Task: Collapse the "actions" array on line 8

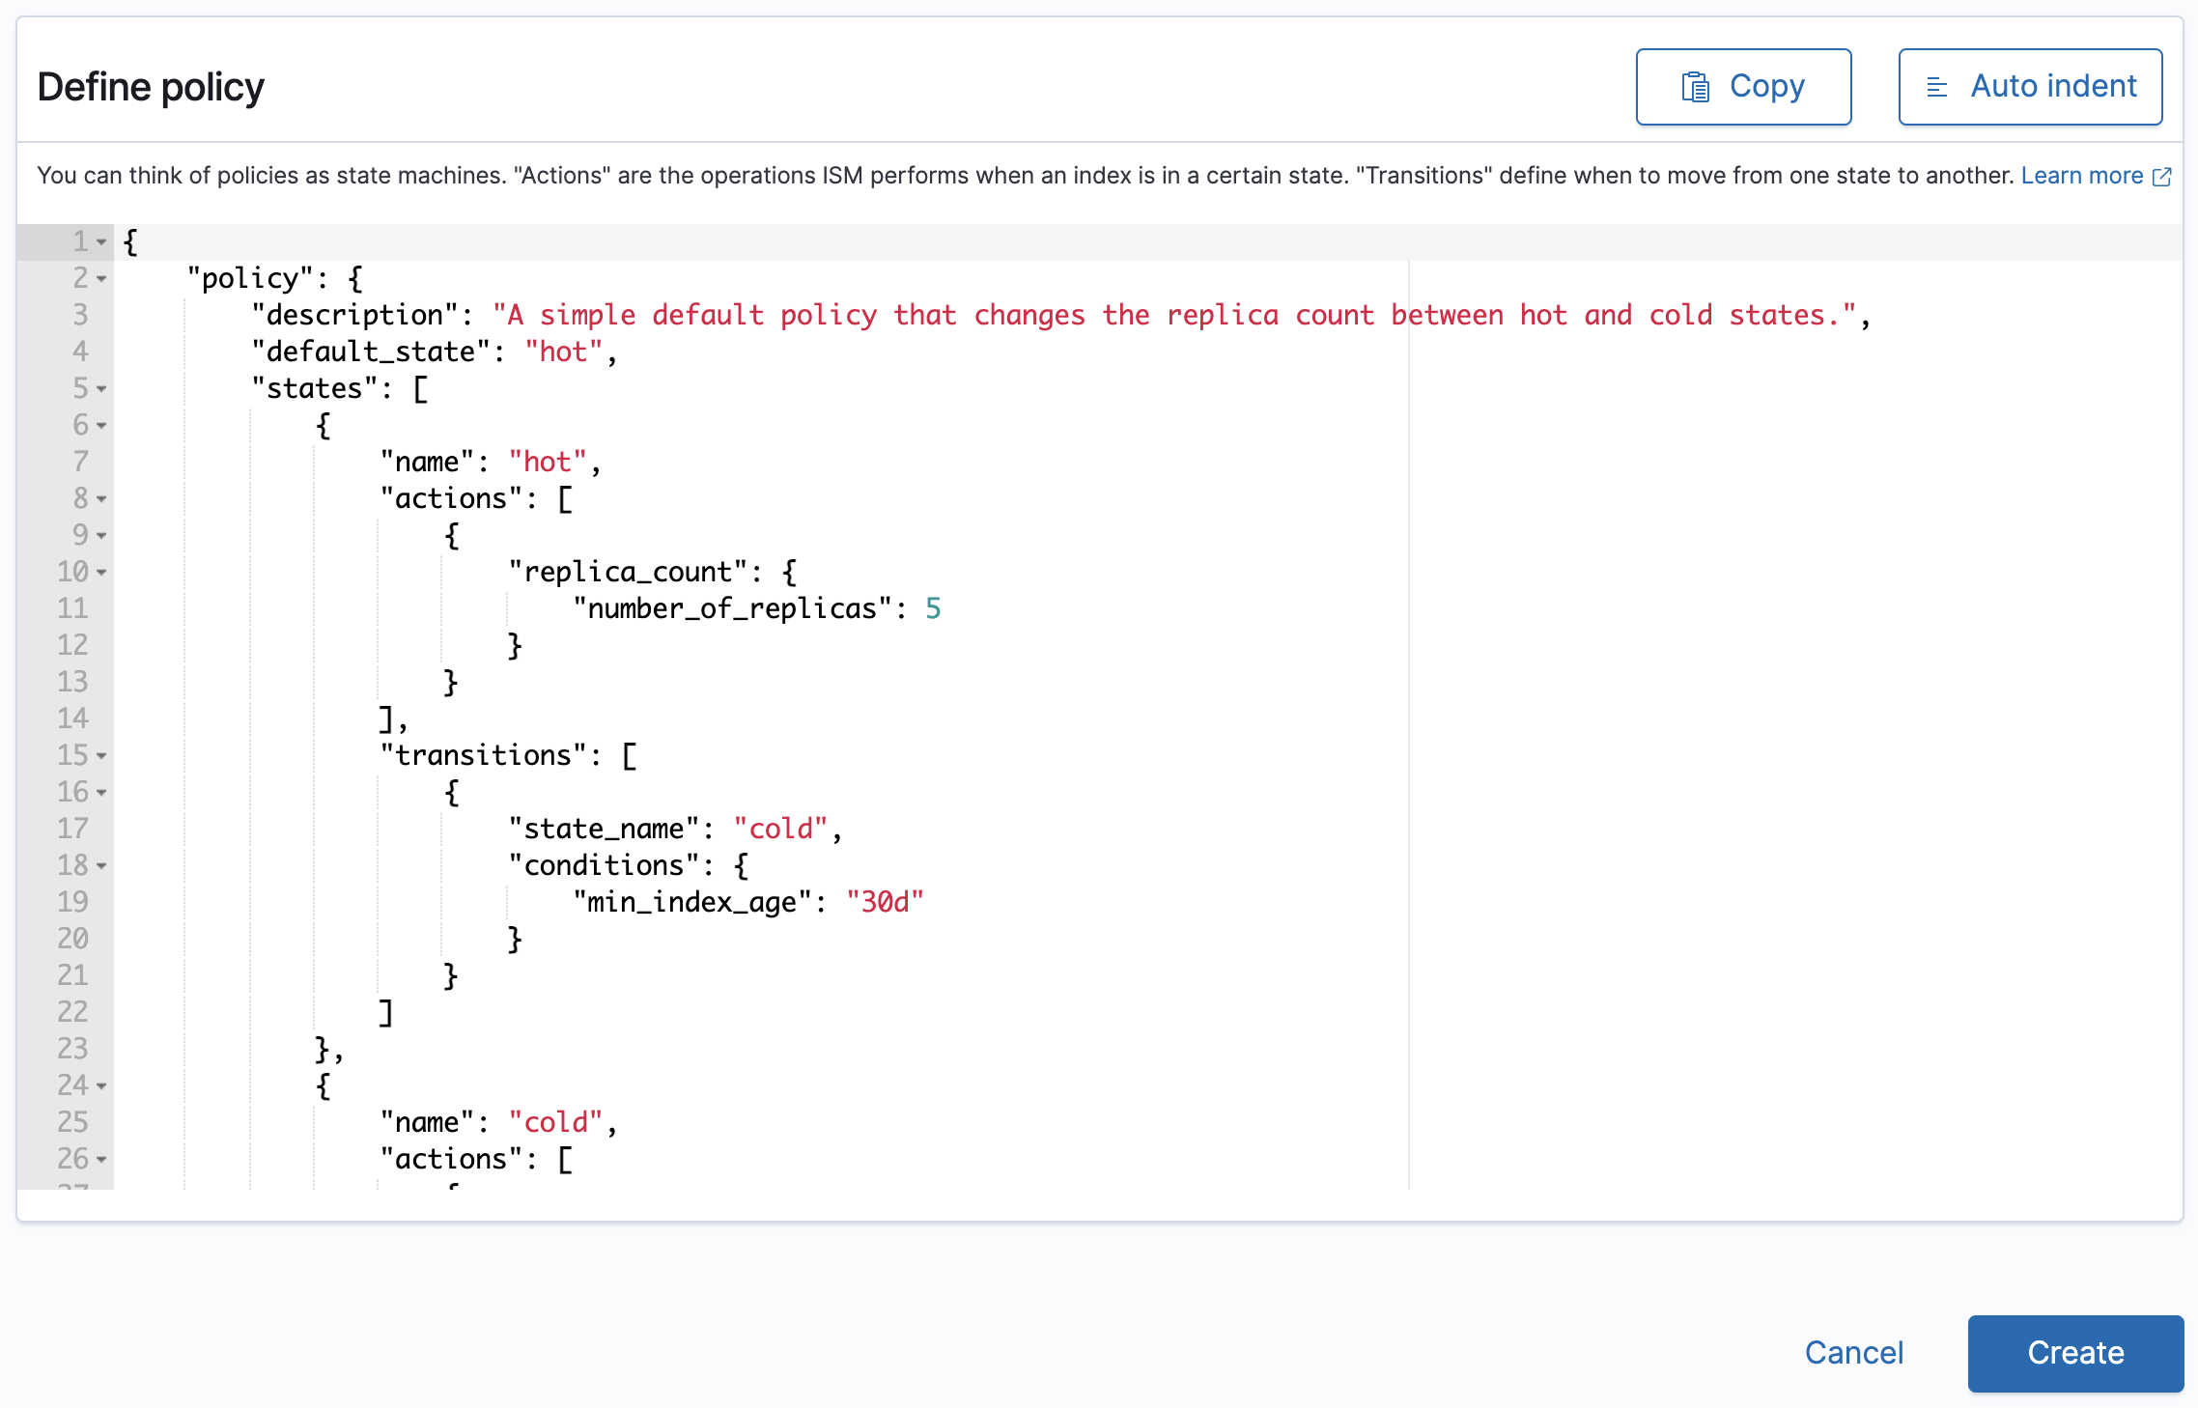Action: (x=101, y=499)
